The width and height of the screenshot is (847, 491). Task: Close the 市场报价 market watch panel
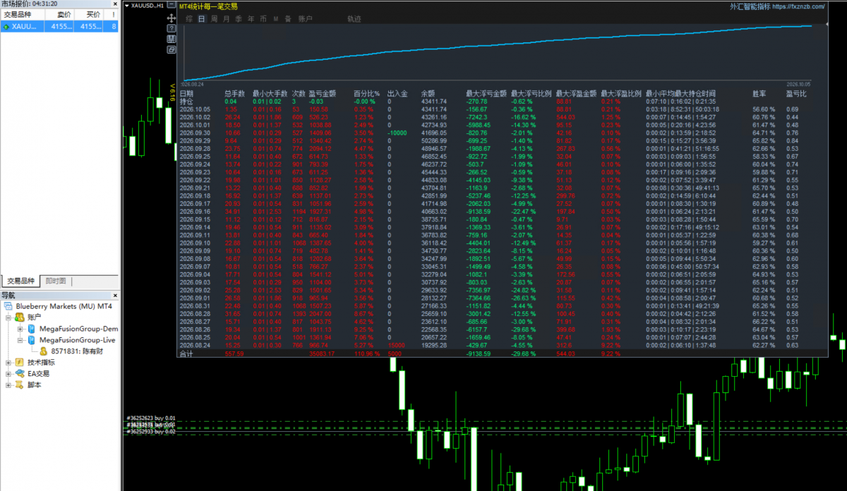114,4
